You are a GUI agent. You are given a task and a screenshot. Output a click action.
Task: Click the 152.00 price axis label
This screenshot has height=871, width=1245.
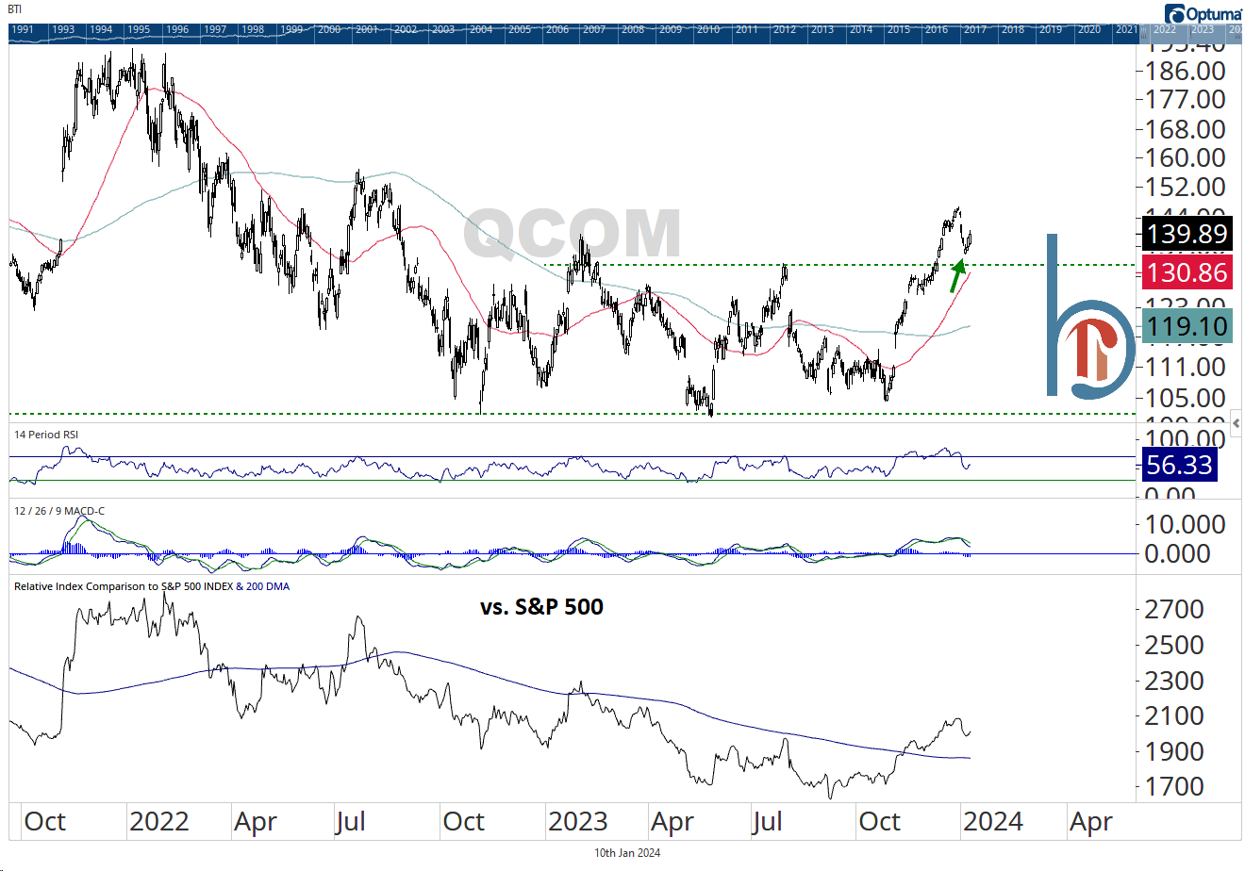click(1185, 187)
